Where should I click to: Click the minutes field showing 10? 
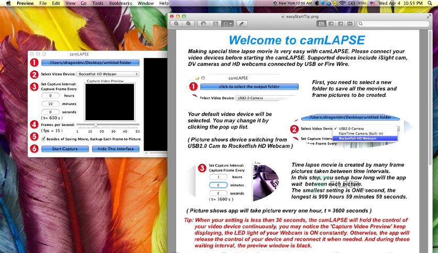(x=50, y=103)
